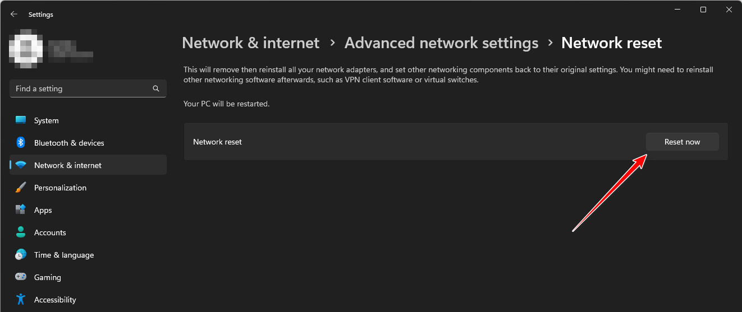The height and width of the screenshot is (312, 742).
Task: Select the Time & language clock icon
Action: (x=21, y=255)
